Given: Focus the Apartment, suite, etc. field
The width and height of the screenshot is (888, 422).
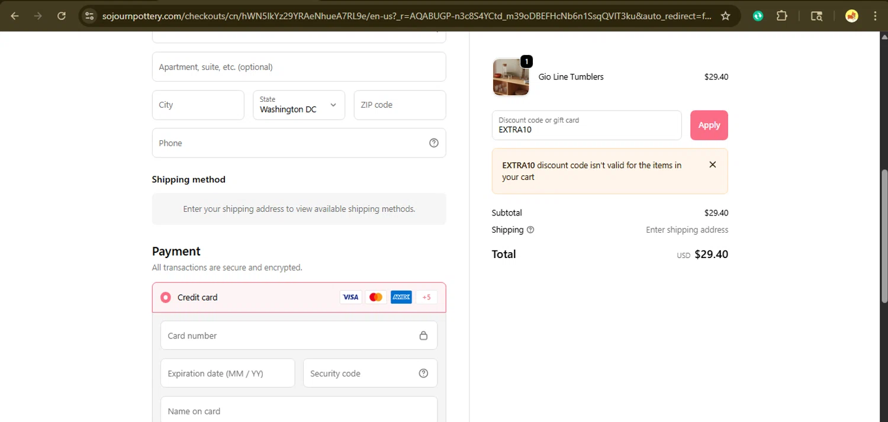Looking at the screenshot, I should 299,67.
